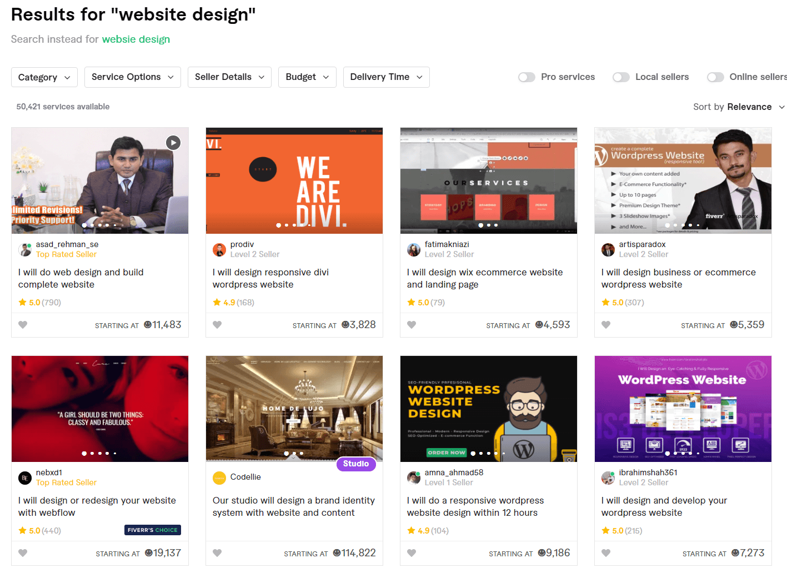
Task: Favorite the prodiv divi gig heart icon
Action: (217, 325)
